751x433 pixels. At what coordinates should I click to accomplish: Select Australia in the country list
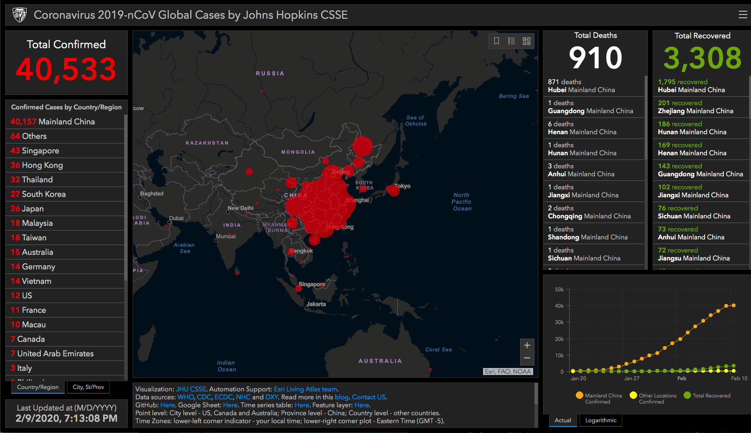pyautogui.click(x=65, y=252)
